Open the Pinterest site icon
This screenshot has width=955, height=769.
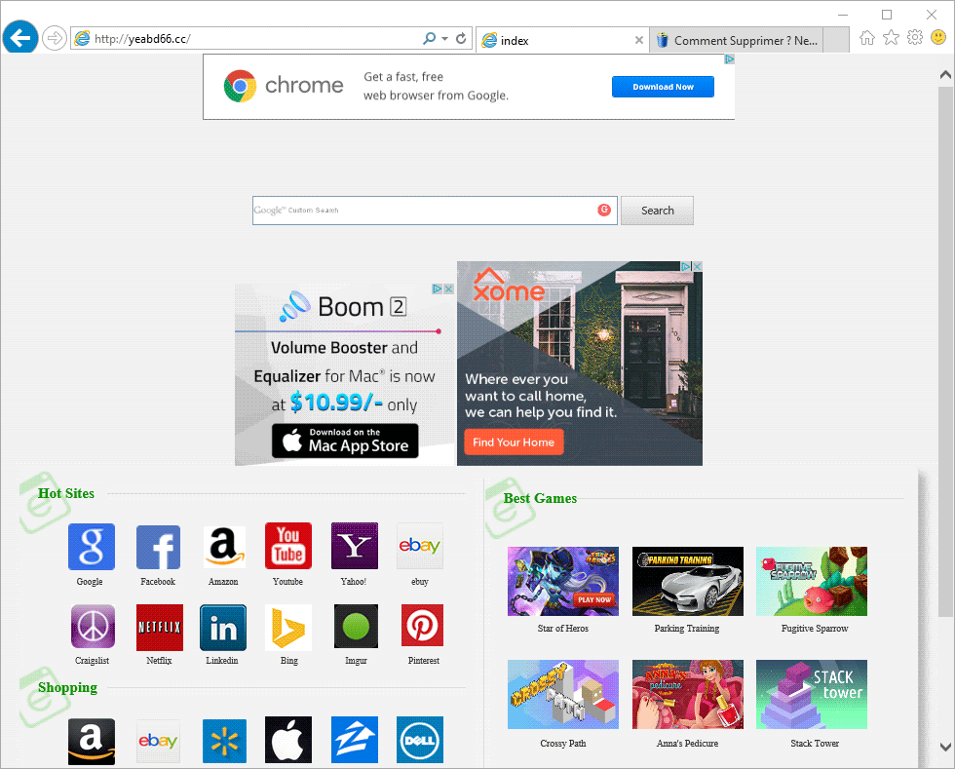click(x=423, y=625)
